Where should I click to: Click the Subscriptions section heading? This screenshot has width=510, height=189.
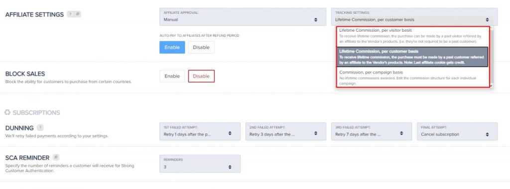click(x=36, y=113)
